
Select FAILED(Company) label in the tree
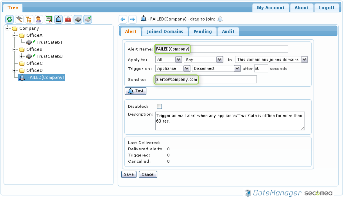click(46, 77)
